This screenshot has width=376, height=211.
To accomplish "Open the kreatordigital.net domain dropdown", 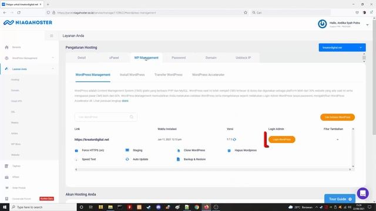I will pyautogui.click(x=342, y=47).
